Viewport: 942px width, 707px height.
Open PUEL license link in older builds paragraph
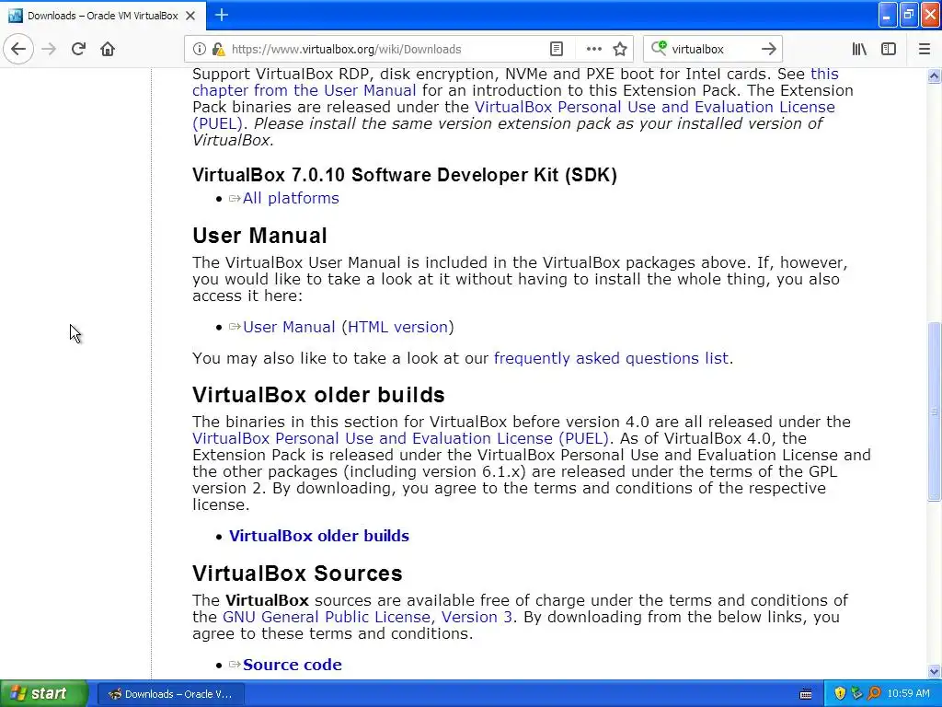(x=401, y=438)
